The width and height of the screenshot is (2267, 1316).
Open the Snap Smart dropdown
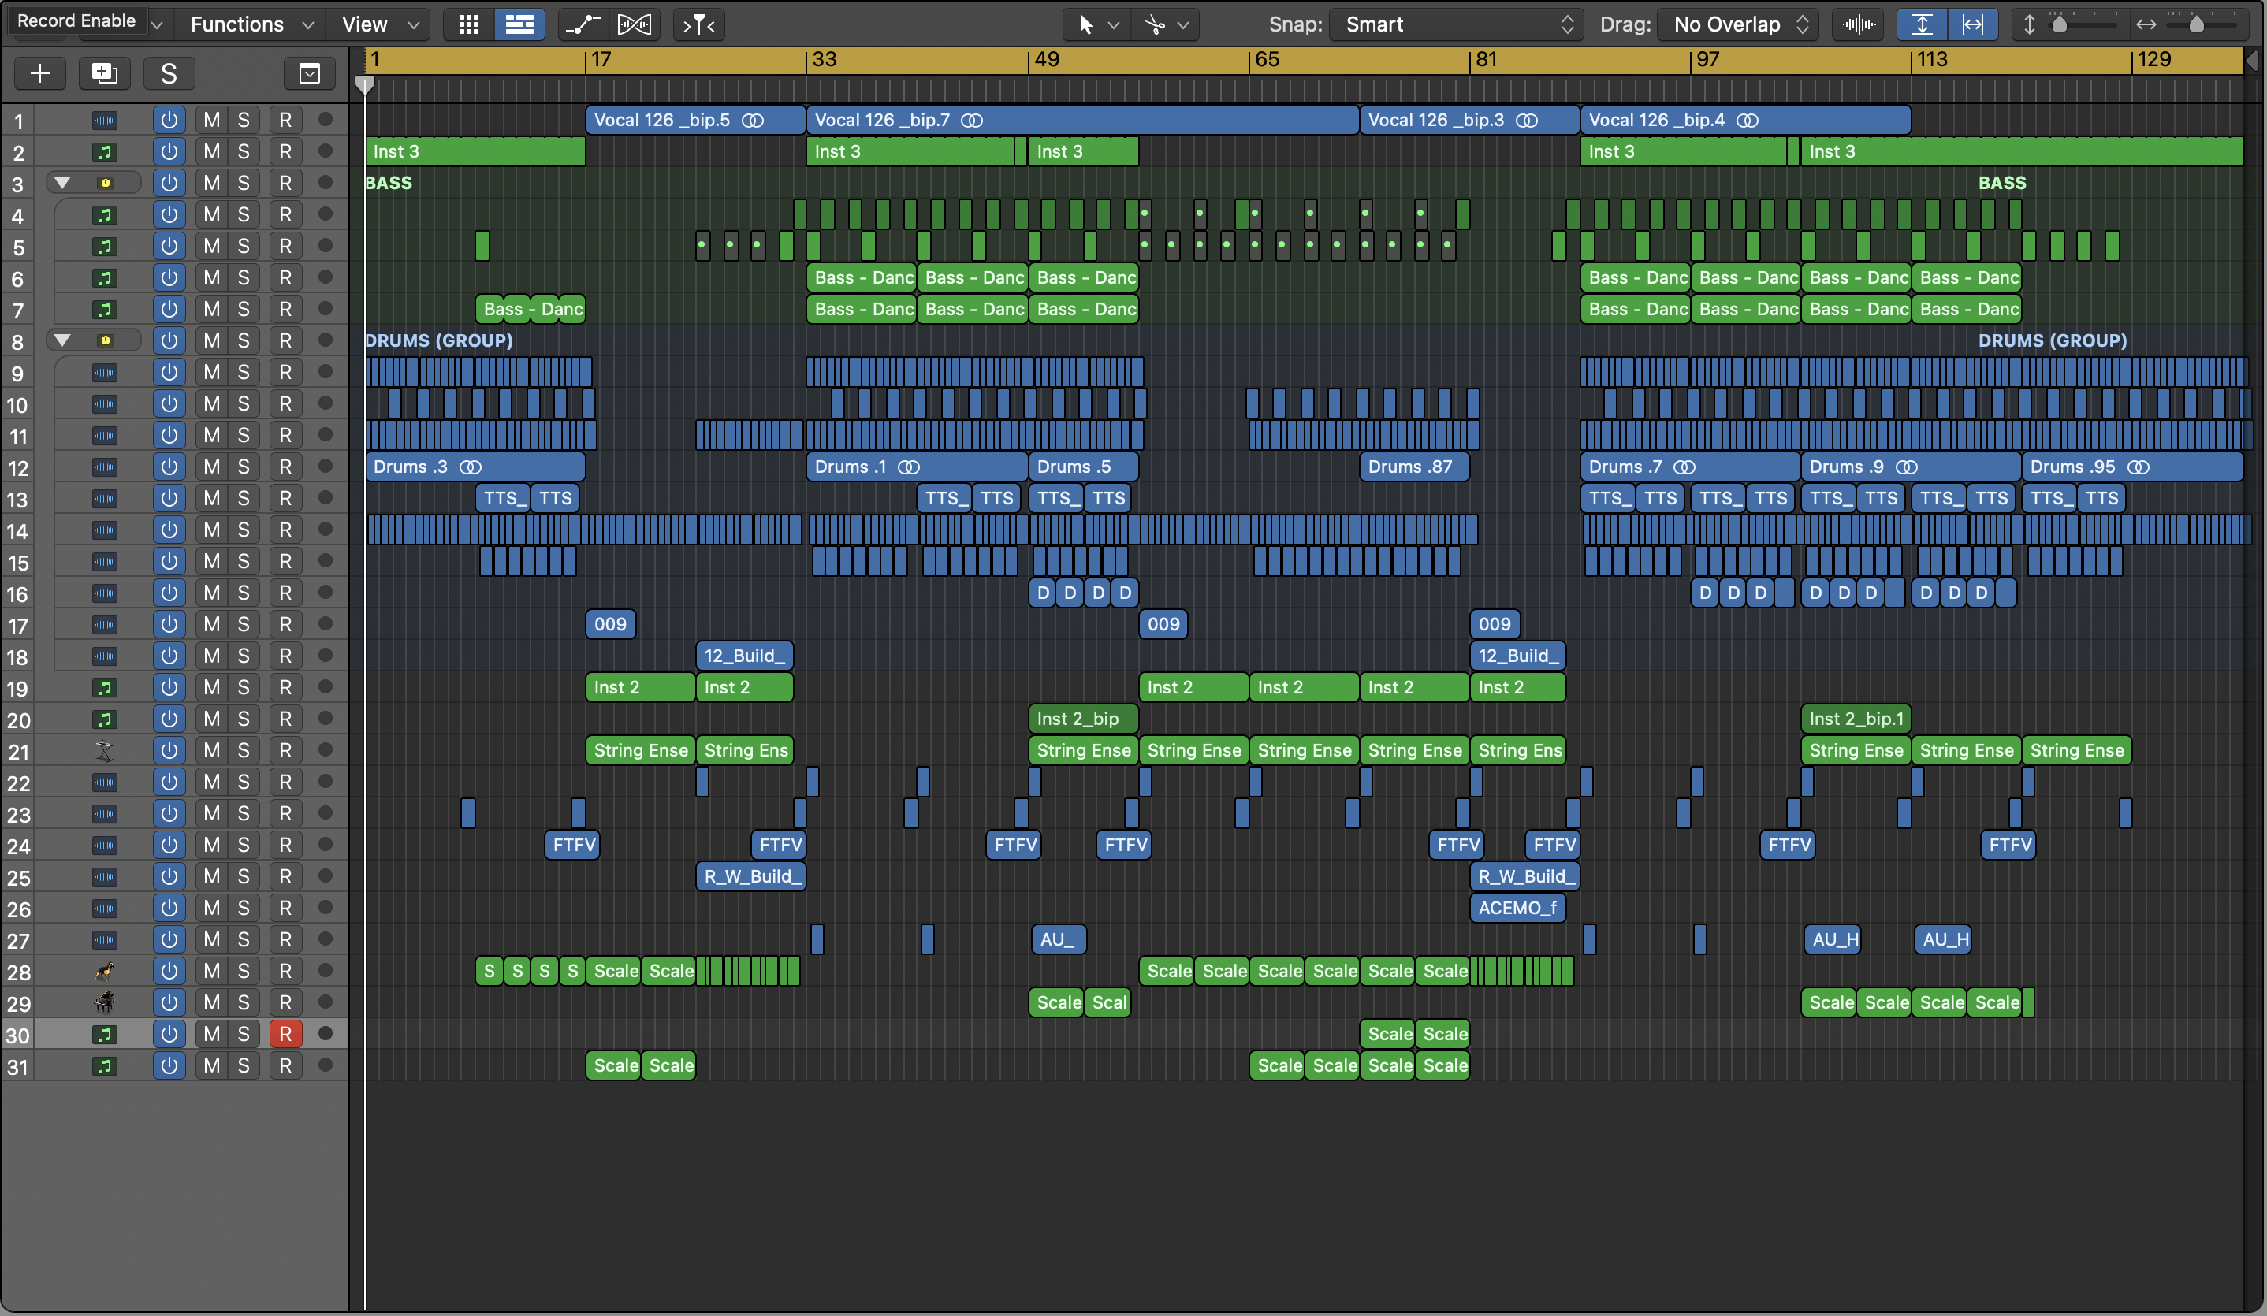pos(1457,24)
